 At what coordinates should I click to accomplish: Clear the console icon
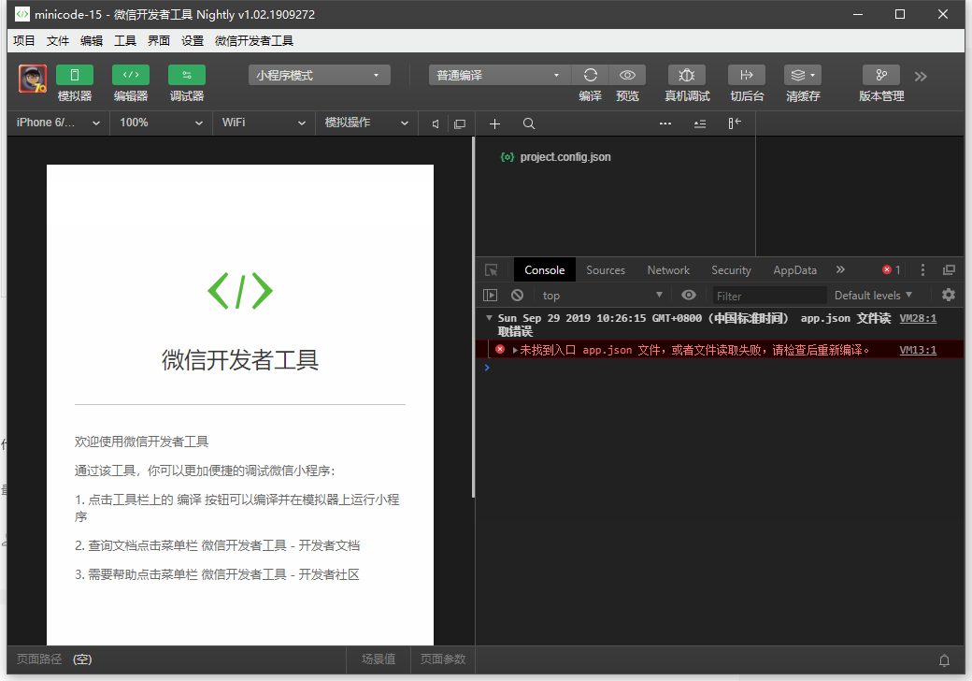point(517,296)
